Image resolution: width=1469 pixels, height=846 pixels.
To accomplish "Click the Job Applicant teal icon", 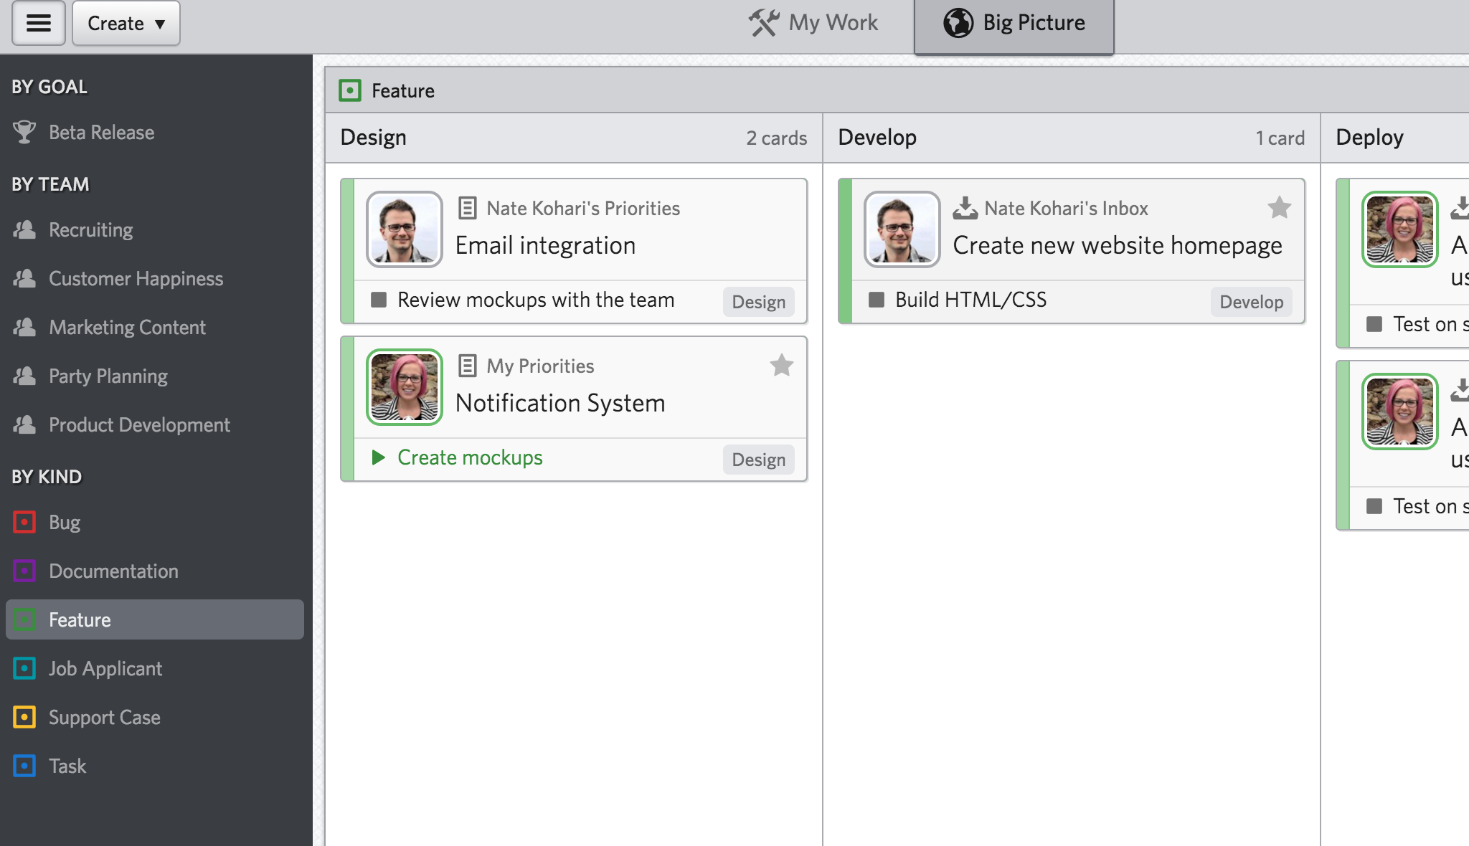I will [24, 668].
